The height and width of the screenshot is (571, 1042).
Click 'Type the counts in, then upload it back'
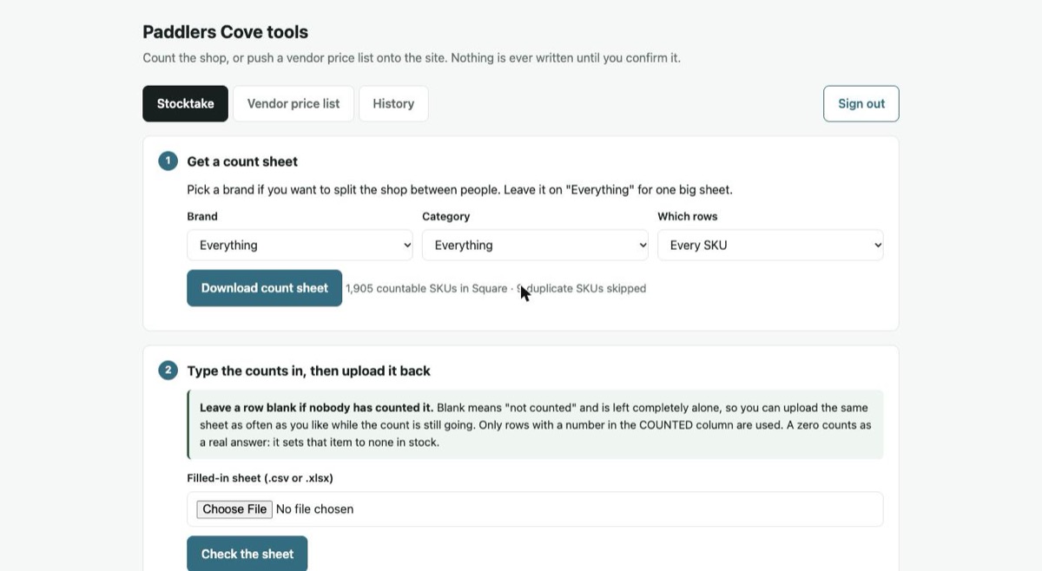point(309,371)
